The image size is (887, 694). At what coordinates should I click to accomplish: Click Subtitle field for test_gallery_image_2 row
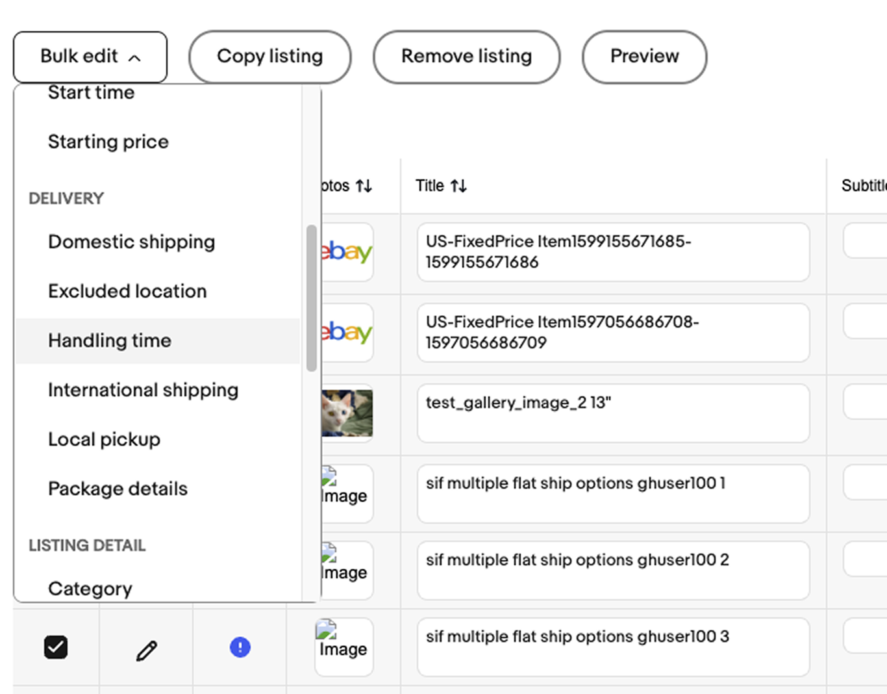[865, 402]
